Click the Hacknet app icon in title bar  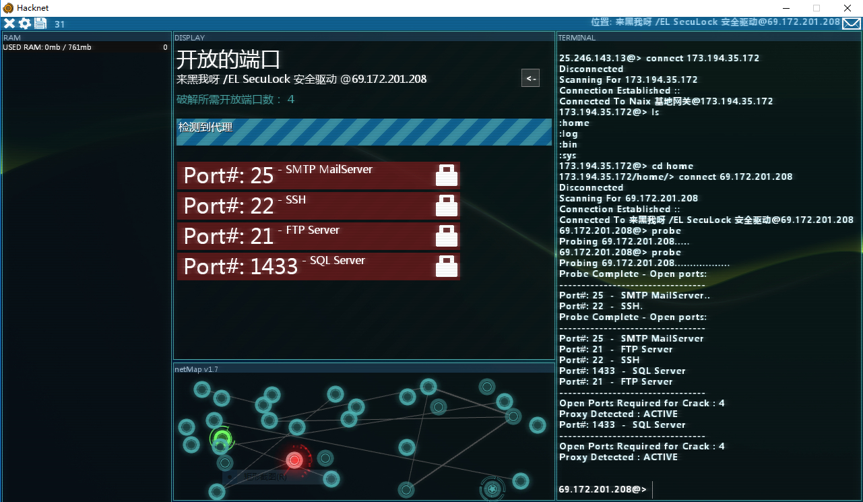pyautogui.click(x=8, y=8)
